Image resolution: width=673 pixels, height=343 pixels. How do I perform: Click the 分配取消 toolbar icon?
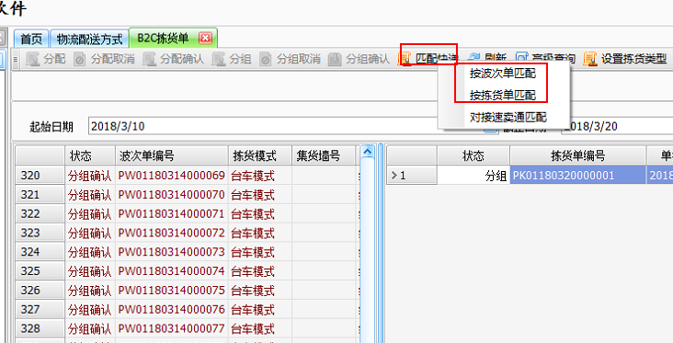click(79, 59)
